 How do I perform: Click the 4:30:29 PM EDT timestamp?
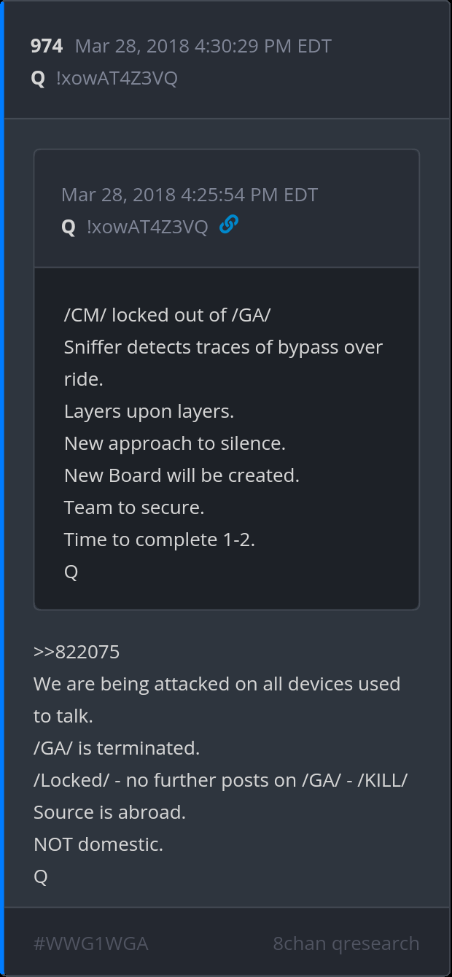(x=203, y=46)
